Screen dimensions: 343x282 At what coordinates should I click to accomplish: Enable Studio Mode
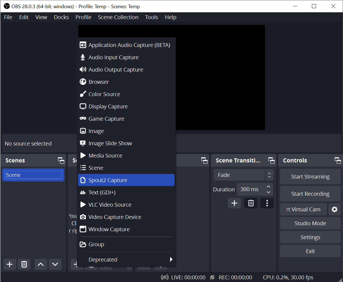click(x=310, y=223)
